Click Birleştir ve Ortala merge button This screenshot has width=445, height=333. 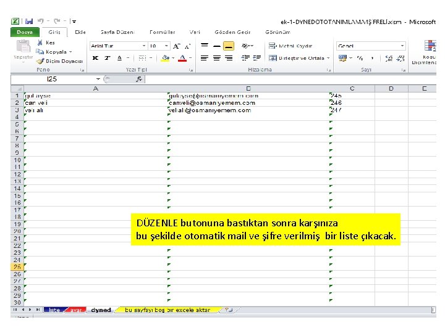(297, 58)
